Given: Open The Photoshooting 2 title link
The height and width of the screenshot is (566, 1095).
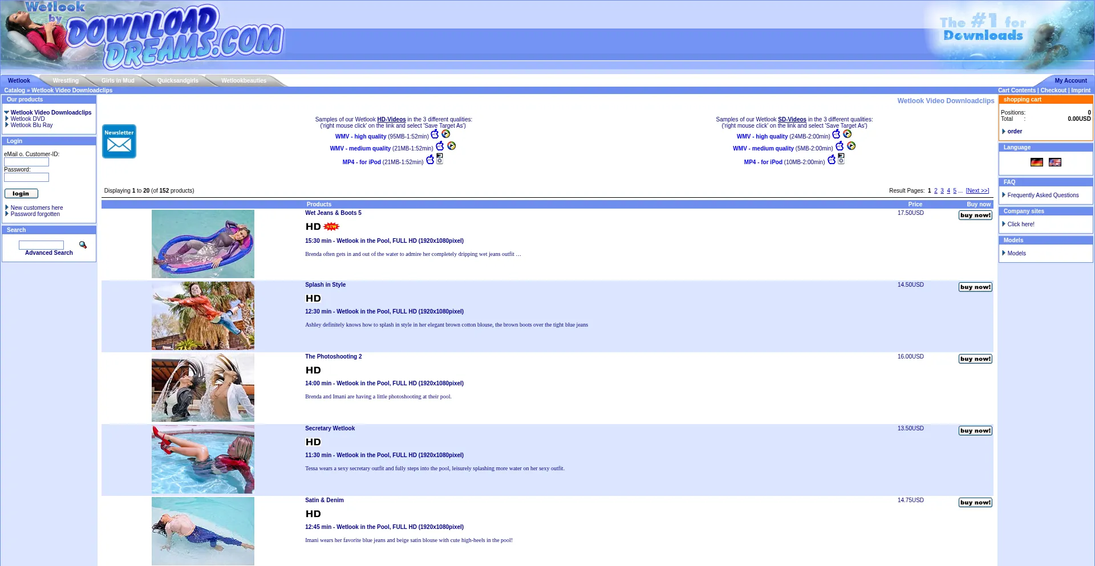Looking at the screenshot, I should click(333, 357).
